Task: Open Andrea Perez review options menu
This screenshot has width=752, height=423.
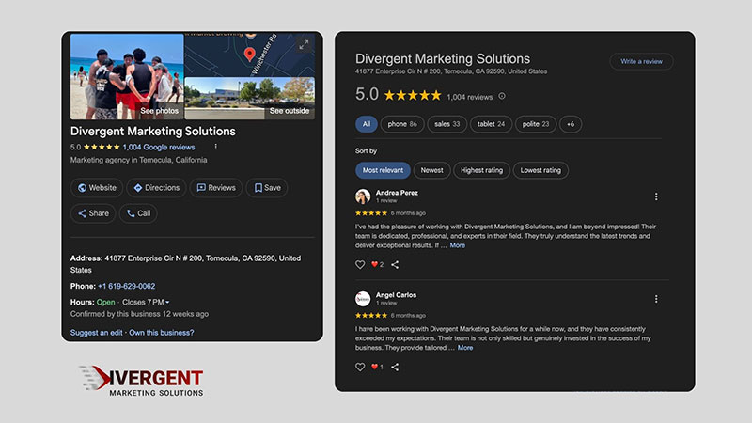Action: [x=656, y=196]
